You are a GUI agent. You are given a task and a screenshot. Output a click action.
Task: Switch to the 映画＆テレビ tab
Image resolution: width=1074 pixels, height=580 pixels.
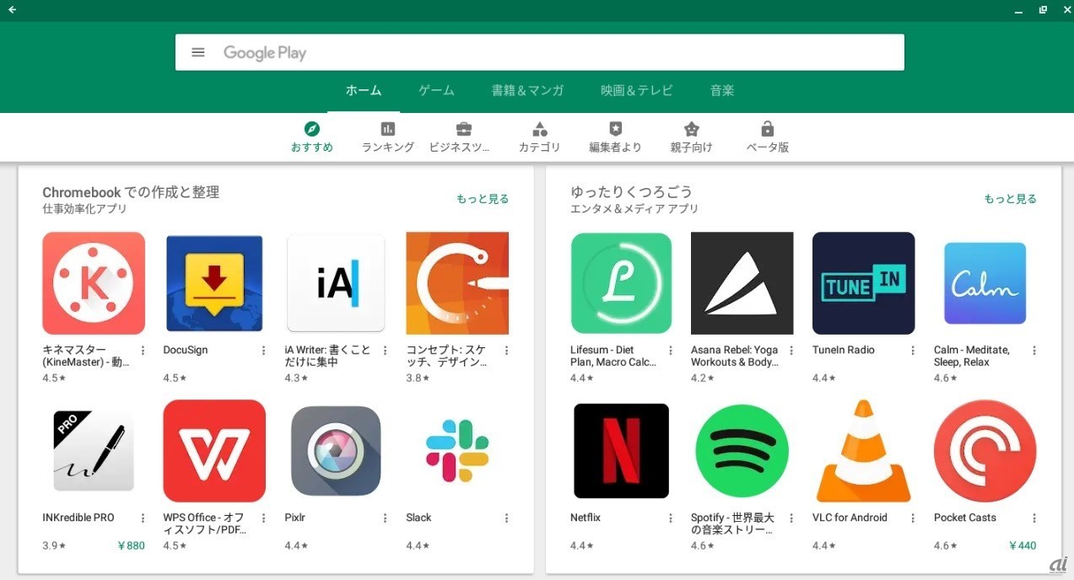point(636,90)
